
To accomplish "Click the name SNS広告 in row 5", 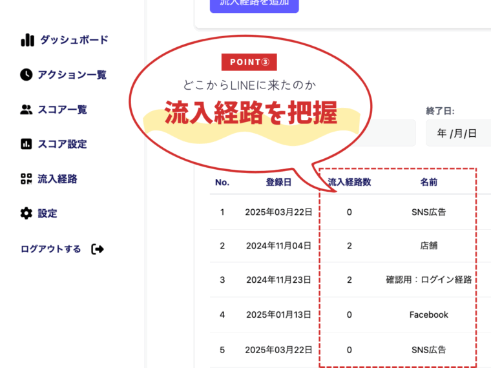I will [x=429, y=350].
